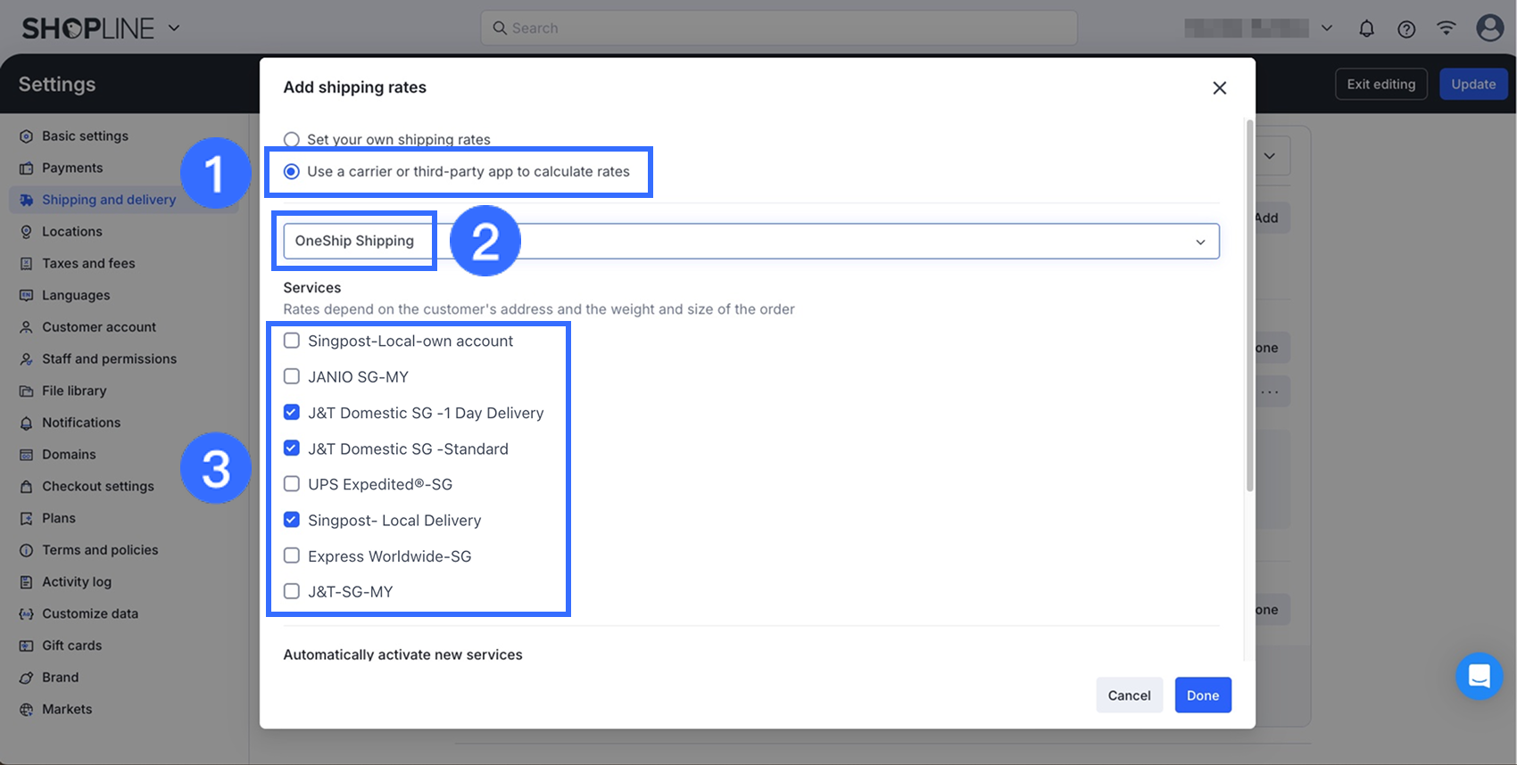Open the notifications bell icon
The height and width of the screenshot is (765, 1517).
pyautogui.click(x=1366, y=29)
